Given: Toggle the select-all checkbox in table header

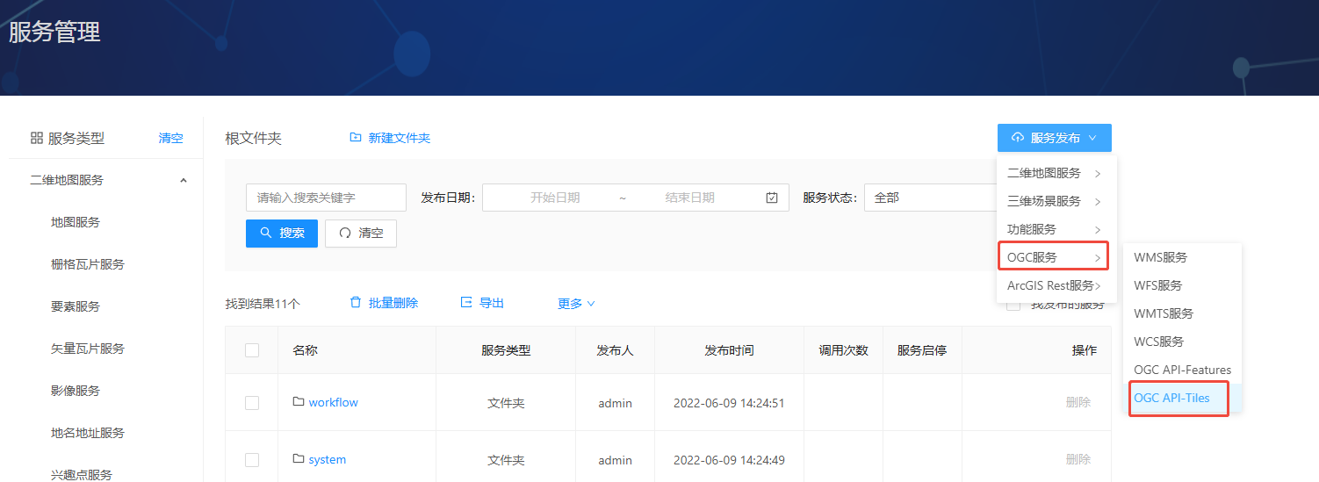Looking at the screenshot, I should click(252, 350).
